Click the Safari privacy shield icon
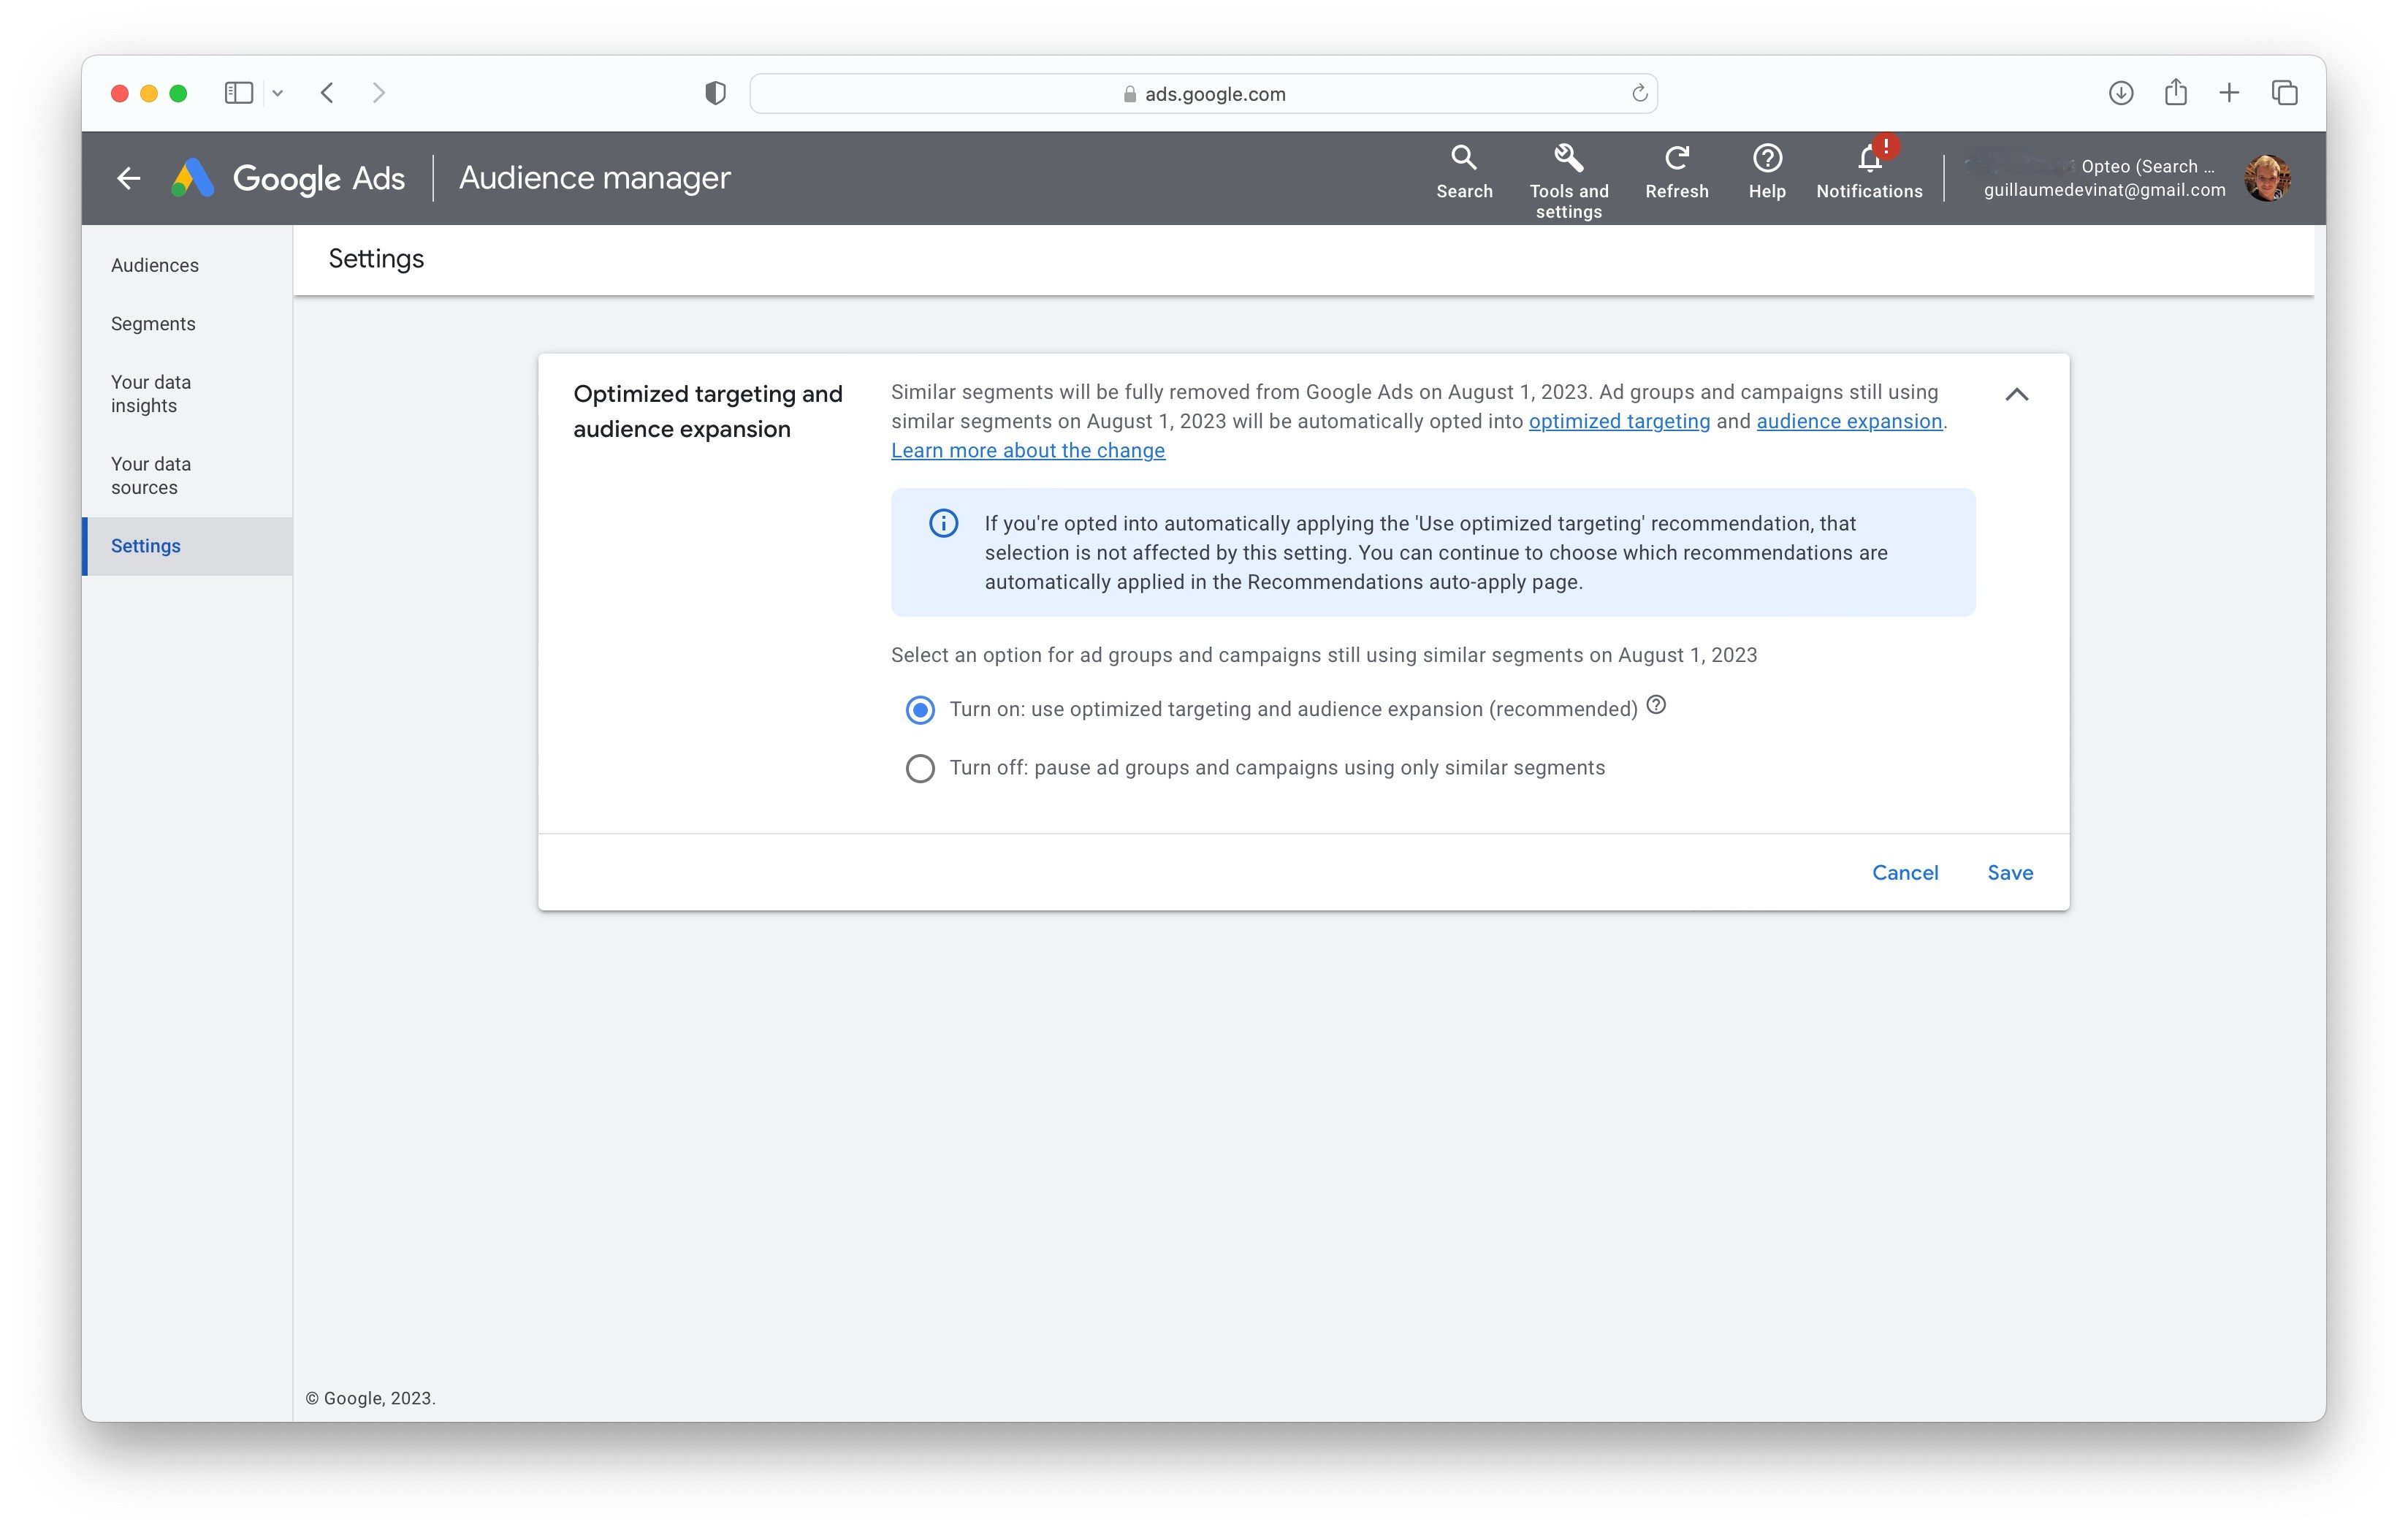Viewport: 2408px width, 1530px height. click(715, 93)
